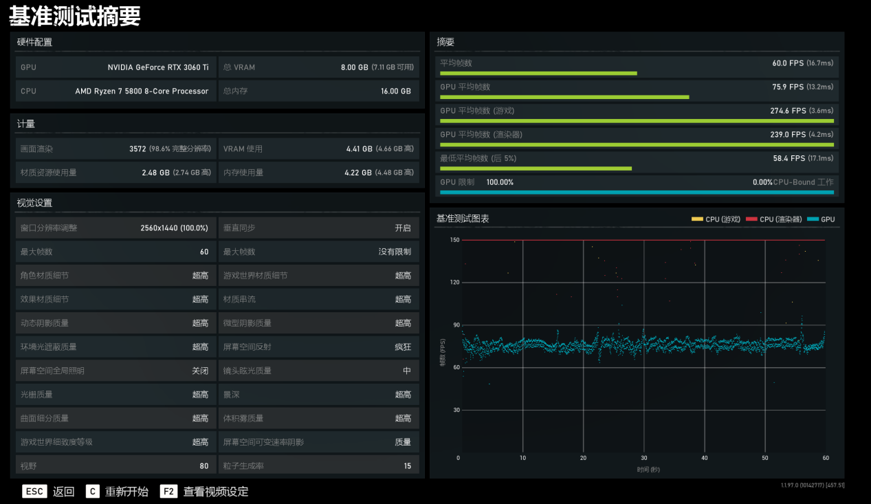Viewport: 871px width, 504px height.
Task: Select the 镜头眩光质量 row
Action: pyautogui.click(x=318, y=371)
